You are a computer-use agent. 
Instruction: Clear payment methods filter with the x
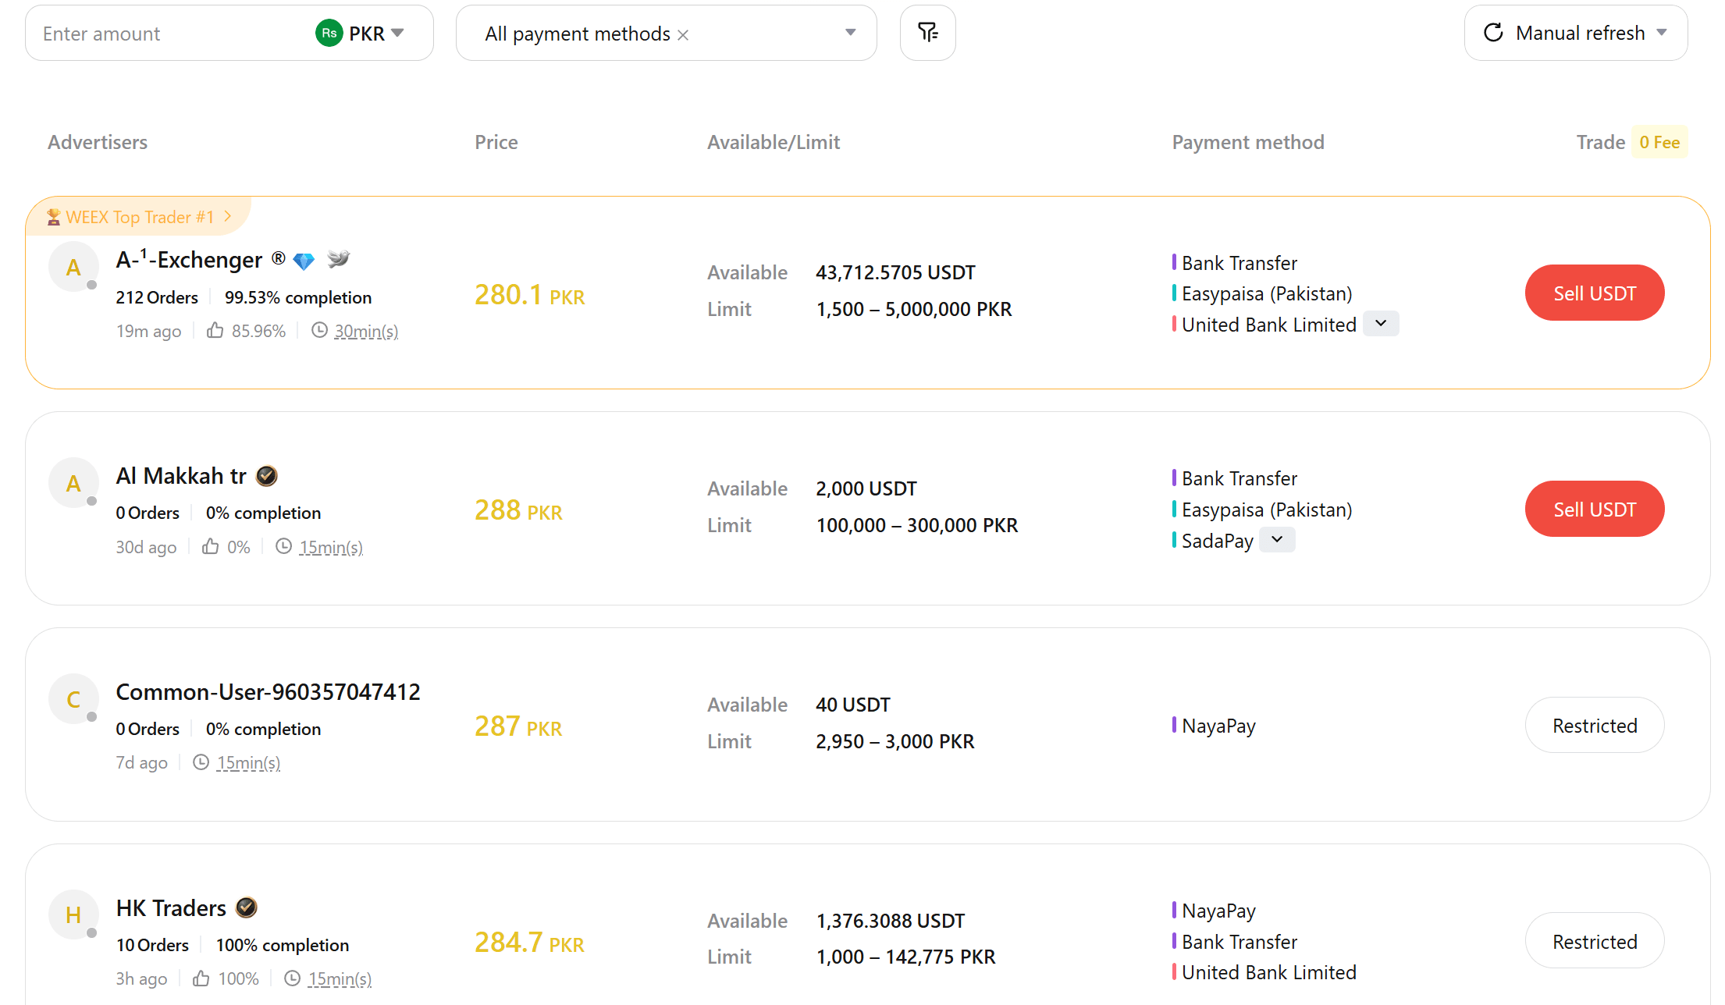[x=683, y=35]
